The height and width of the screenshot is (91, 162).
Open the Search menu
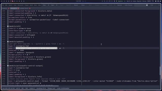click(x=10, y=5)
